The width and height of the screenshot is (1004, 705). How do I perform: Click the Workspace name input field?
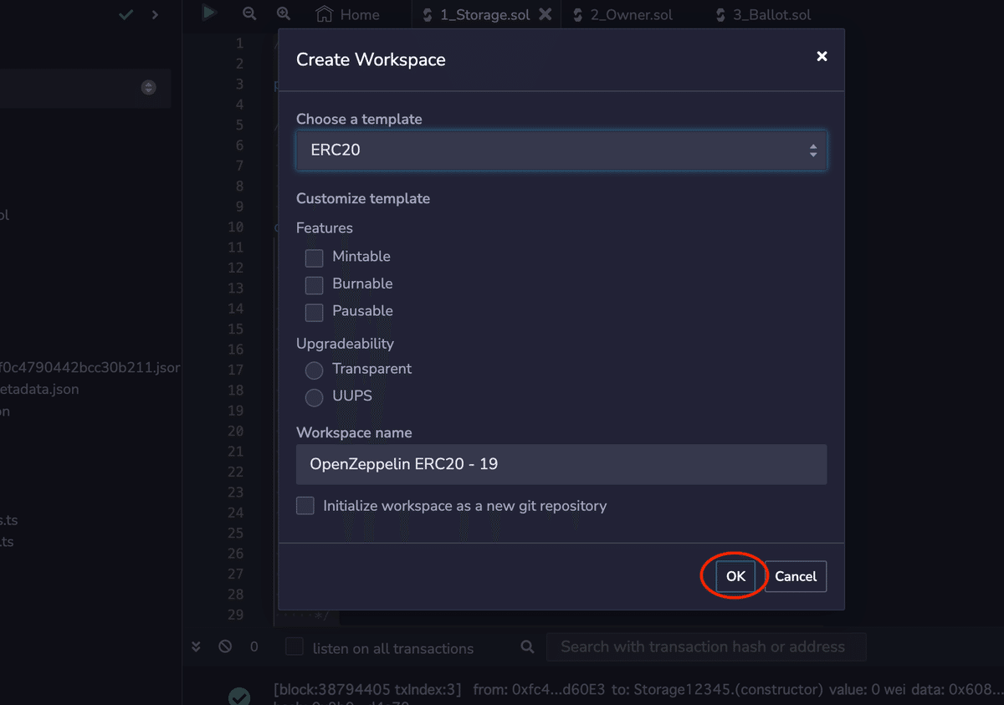point(561,464)
